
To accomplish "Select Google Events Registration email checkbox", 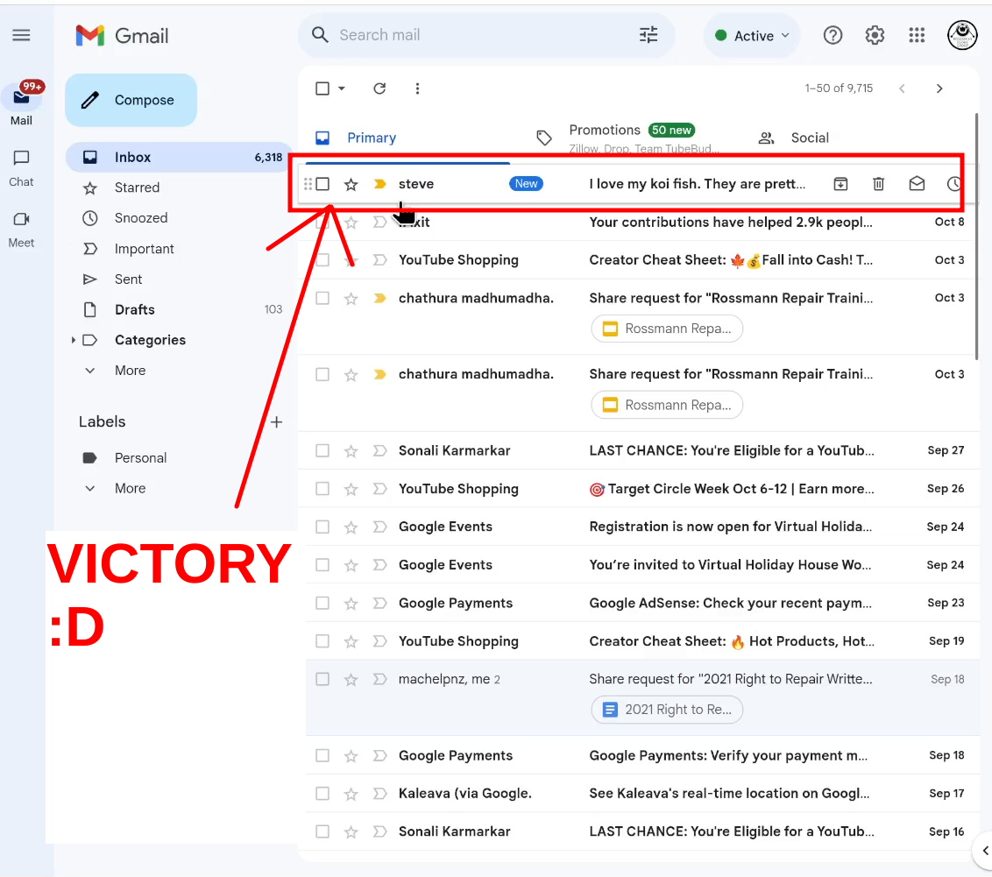I will click(322, 527).
